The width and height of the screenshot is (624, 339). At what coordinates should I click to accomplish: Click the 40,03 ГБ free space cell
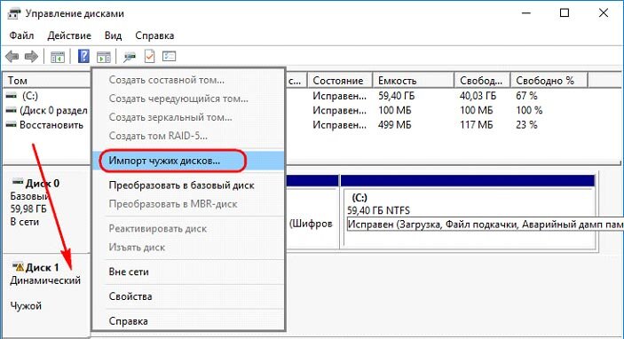coord(478,96)
